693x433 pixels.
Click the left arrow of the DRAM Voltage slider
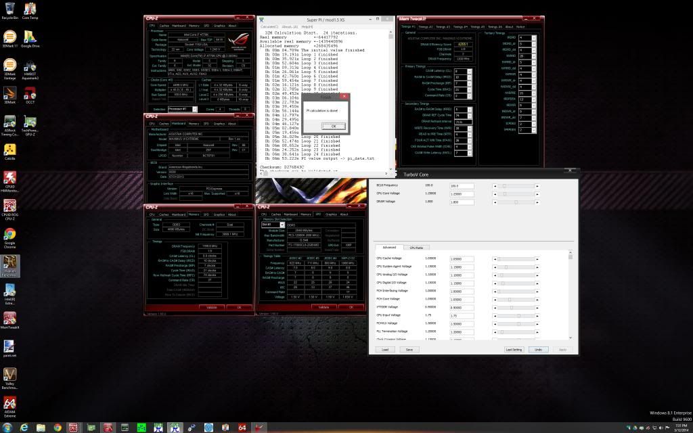495,202
